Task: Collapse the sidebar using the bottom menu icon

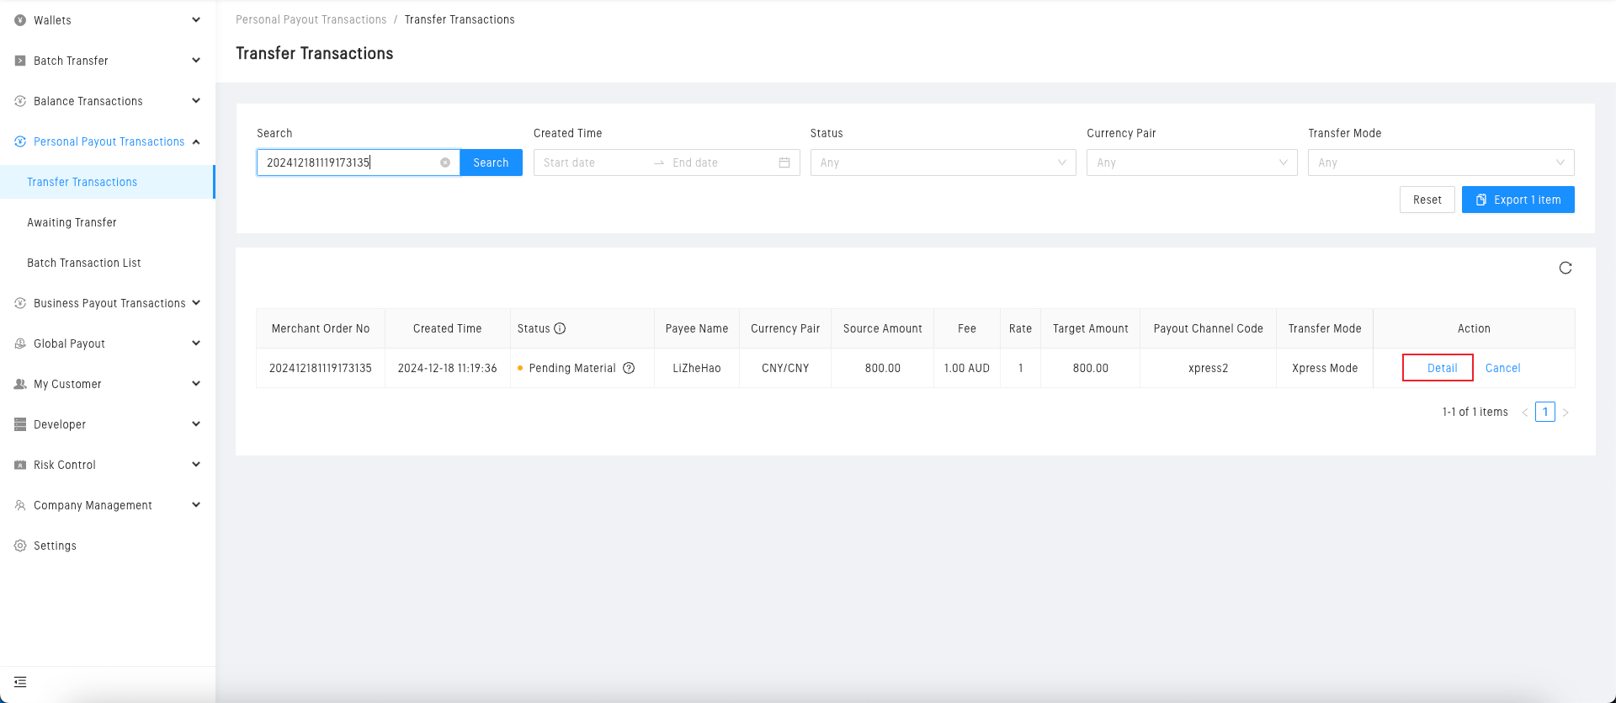Action: coord(20,682)
